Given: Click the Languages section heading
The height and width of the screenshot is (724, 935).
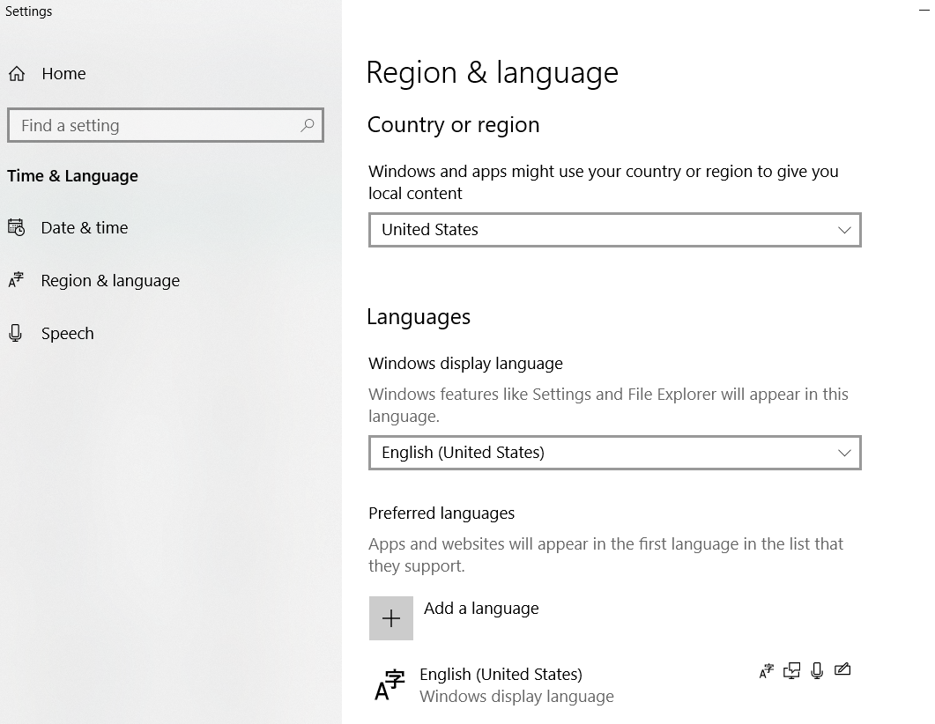Looking at the screenshot, I should click(419, 317).
